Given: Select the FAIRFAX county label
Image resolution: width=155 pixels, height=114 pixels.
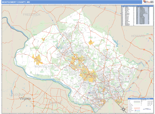Looking at the screenshot, I should pyautogui.click(x=55, y=103).
